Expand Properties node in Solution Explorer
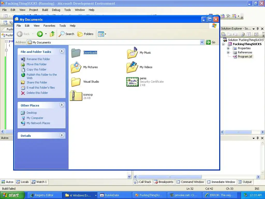Viewport: 265px width, 199px height. tap(228, 48)
